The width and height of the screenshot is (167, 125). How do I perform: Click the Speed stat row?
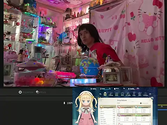pos(108,115)
